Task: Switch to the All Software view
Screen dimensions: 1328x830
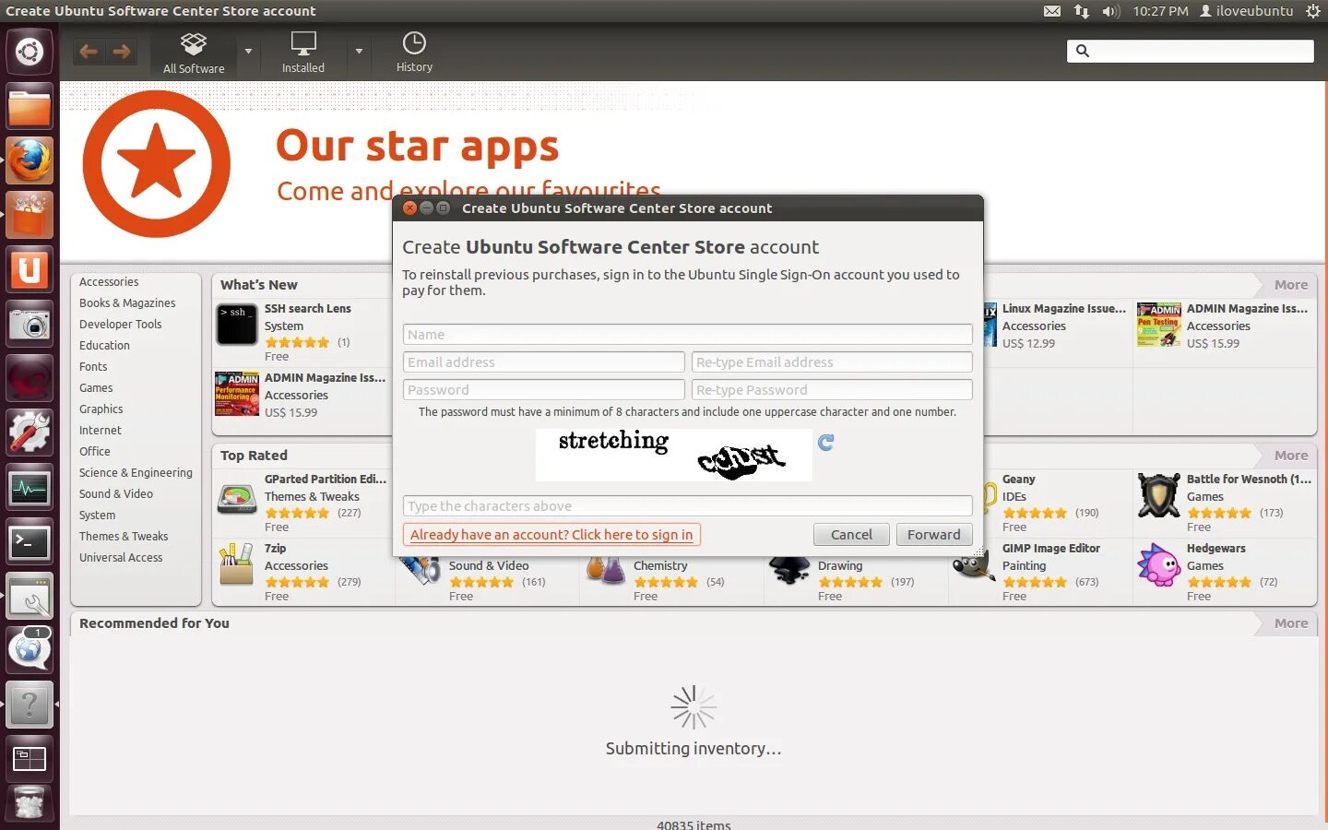Action: pyautogui.click(x=194, y=53)
